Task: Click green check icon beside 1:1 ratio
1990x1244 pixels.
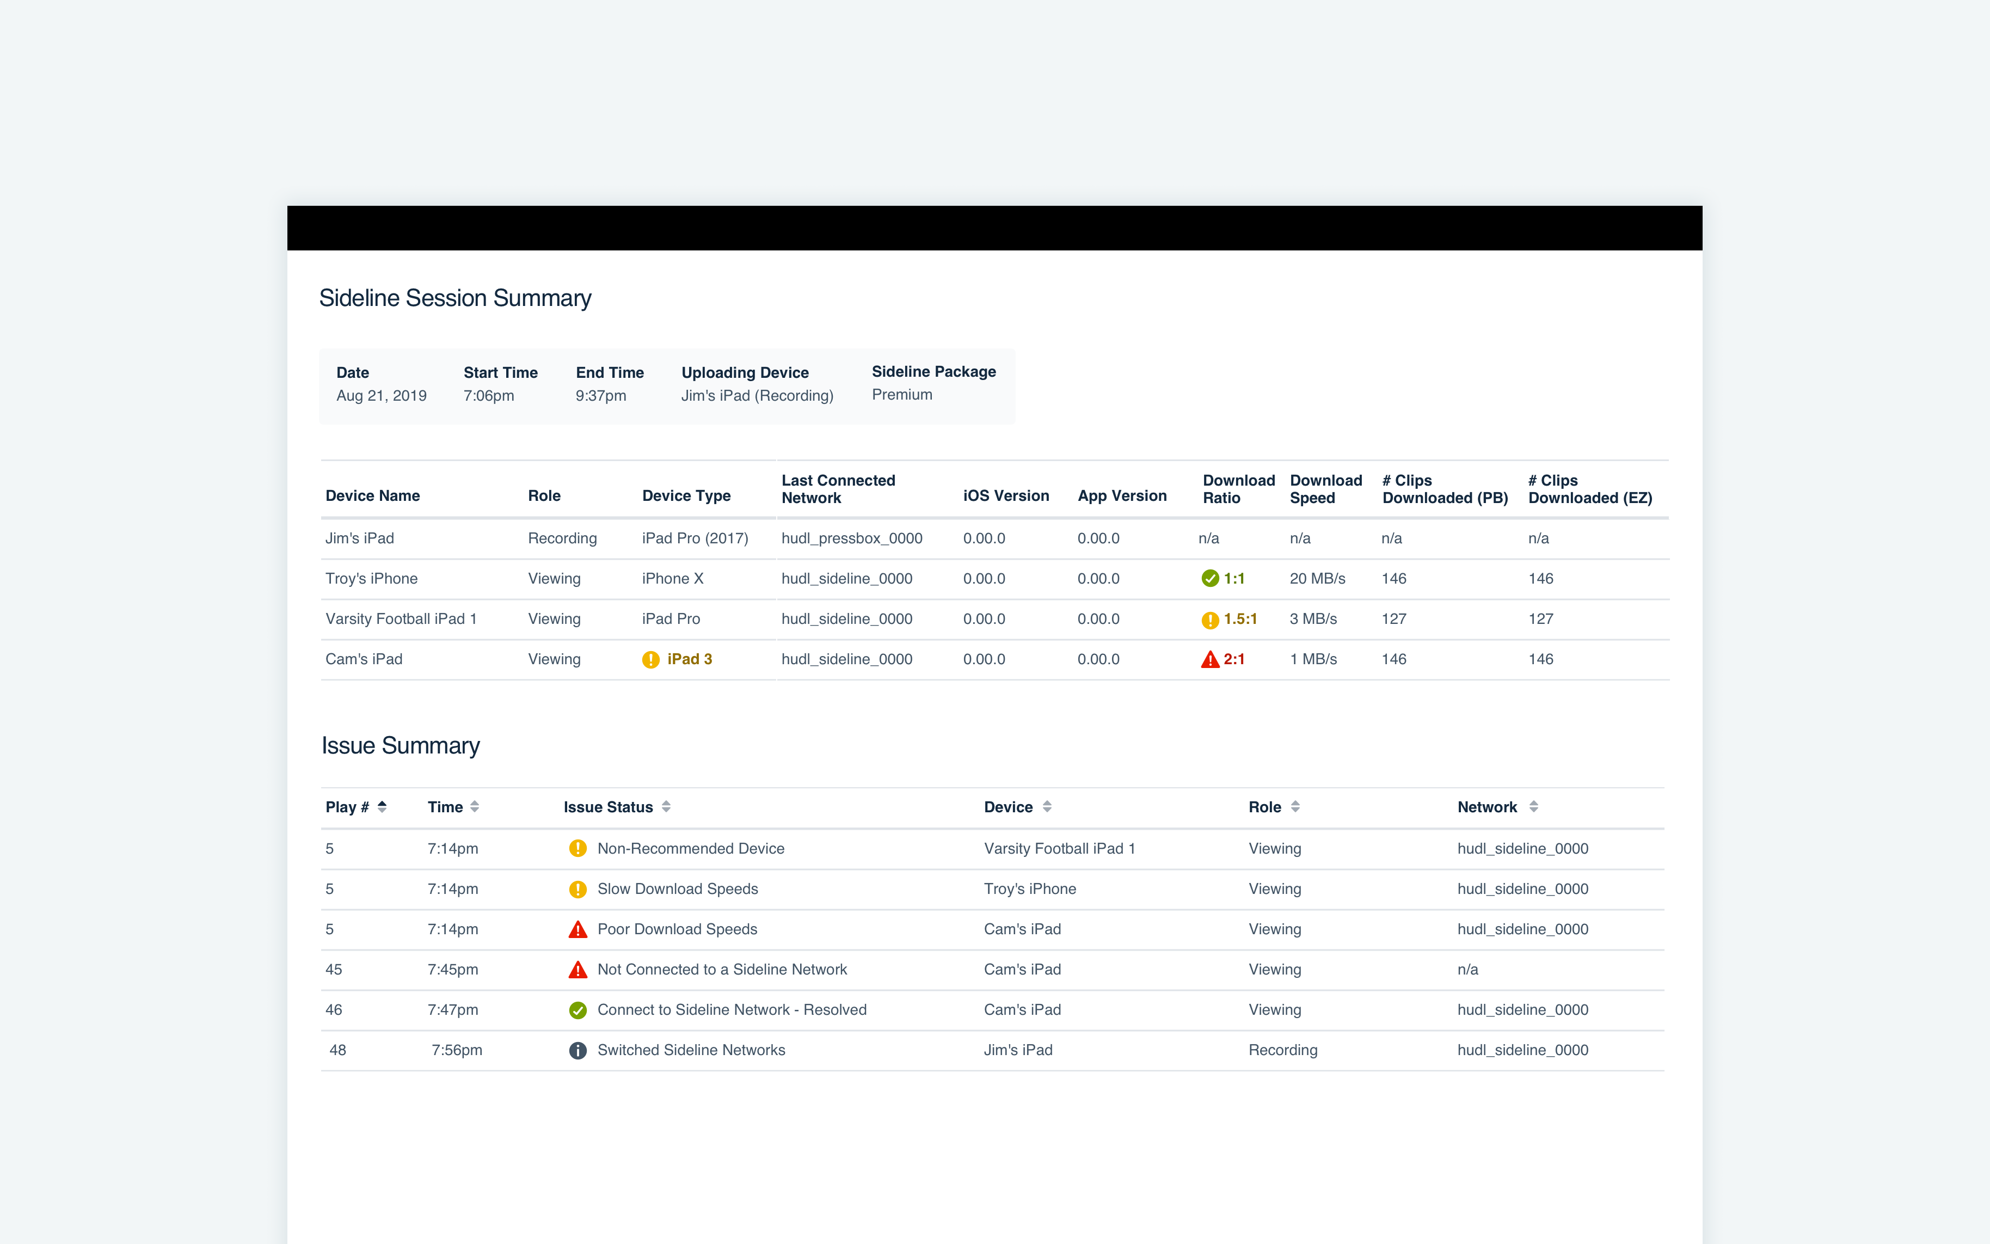Action: point(1209,578)
